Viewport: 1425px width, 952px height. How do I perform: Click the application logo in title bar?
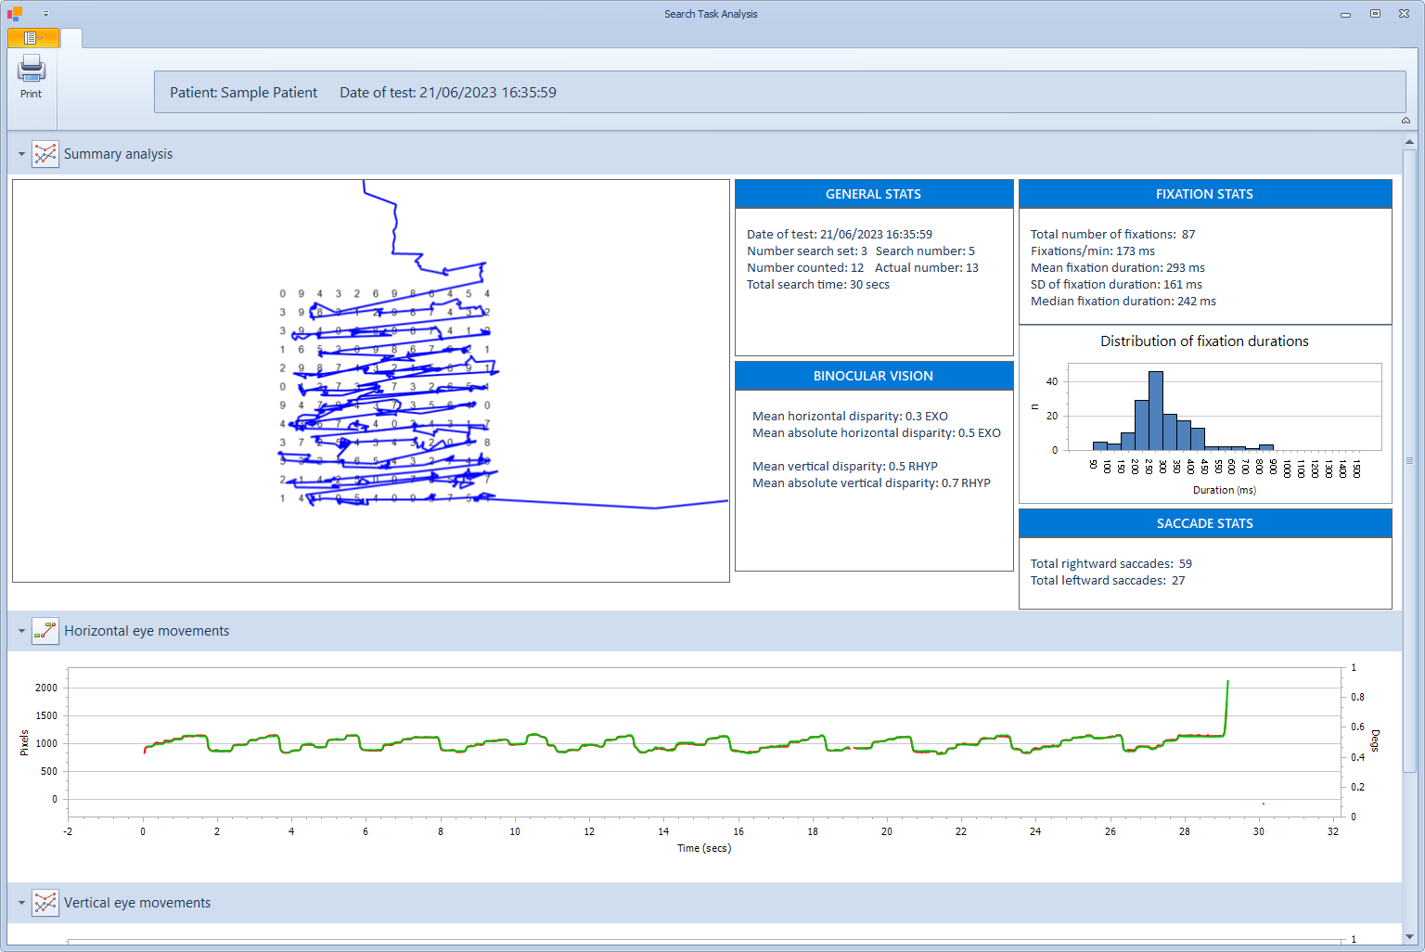click(x=15, y=14)
